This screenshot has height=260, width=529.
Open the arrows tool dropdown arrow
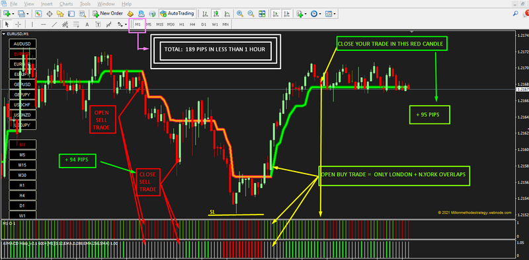pos(126,24)
